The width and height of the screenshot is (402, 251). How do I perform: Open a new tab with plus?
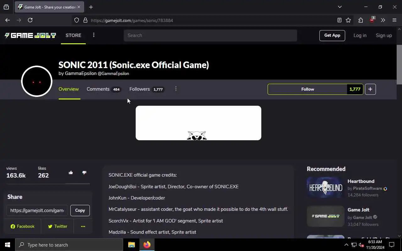click(x=91, y=7)
